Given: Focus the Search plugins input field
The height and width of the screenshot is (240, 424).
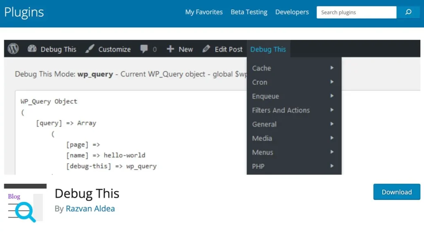Looking at the screenshot, I should 356,12.
